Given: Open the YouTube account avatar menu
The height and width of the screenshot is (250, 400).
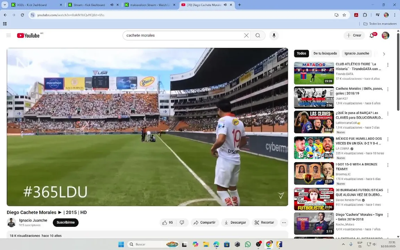Looking at the screenshot, I should tap(385, 35).
